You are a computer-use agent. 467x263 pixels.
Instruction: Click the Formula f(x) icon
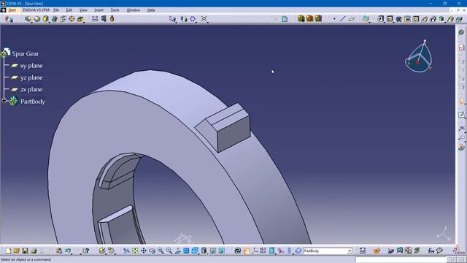[x=431, y=251]
